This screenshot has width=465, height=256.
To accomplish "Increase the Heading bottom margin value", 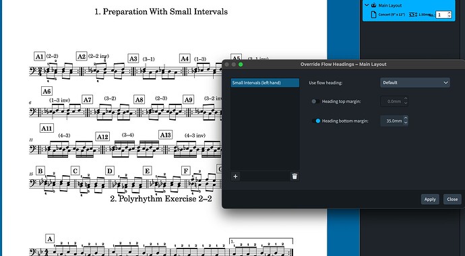I will 406,119.
